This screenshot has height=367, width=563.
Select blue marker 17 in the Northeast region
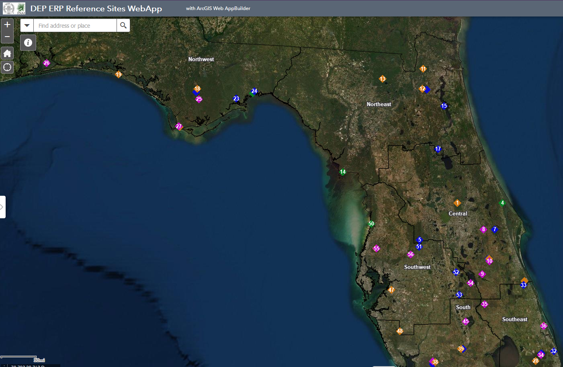(x=438, y=149)
